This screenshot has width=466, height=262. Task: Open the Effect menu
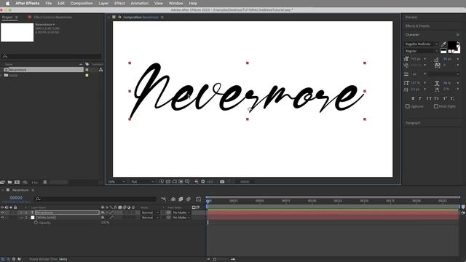coord(119,3)
